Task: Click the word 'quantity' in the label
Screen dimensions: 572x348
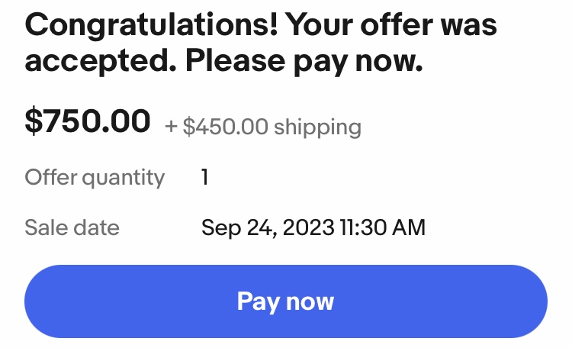Action: 123,179
